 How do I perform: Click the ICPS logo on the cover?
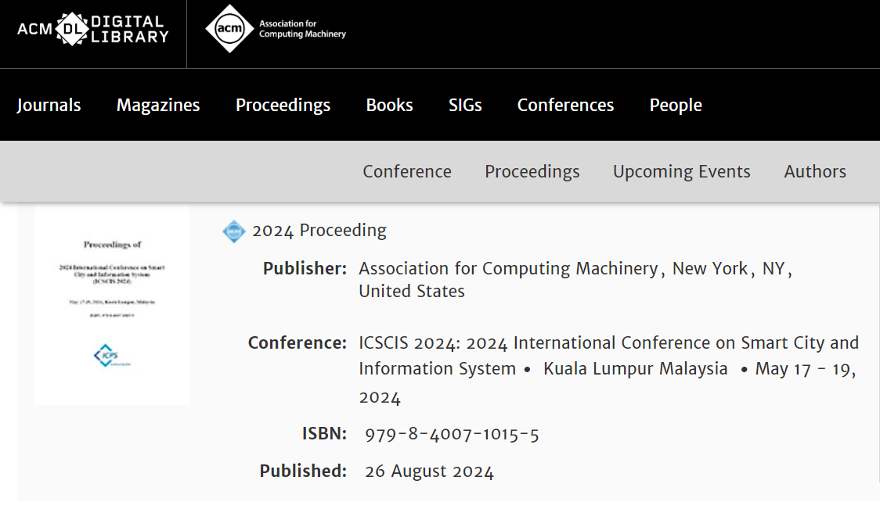[x=112, y=356]
